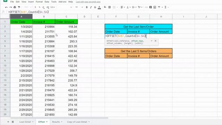
Task: Open the zoom level dropdown
Action: click(x=28, y=7)
